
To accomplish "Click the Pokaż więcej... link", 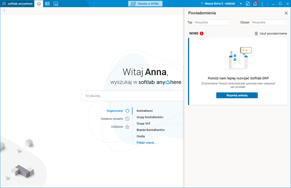I will pyautogui.click(x=146, y=143).
